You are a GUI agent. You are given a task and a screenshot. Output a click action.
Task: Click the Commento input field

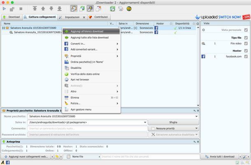pyautogui.click(x=87, y=128)
